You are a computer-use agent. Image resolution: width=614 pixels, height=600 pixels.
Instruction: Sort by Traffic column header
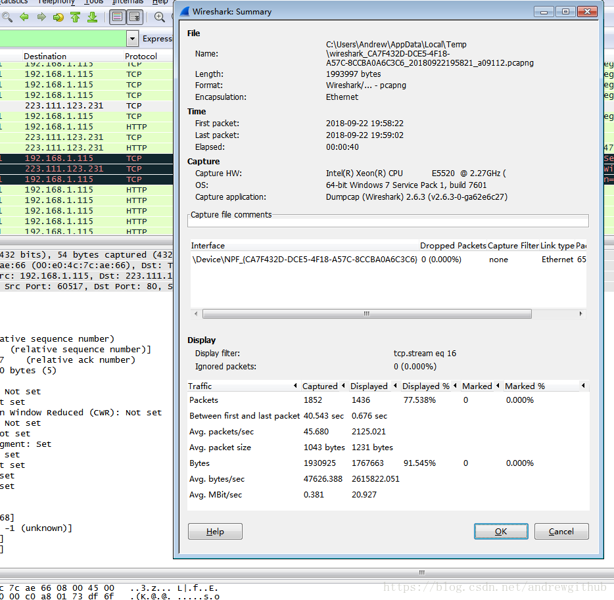click(x=244, y=386)
